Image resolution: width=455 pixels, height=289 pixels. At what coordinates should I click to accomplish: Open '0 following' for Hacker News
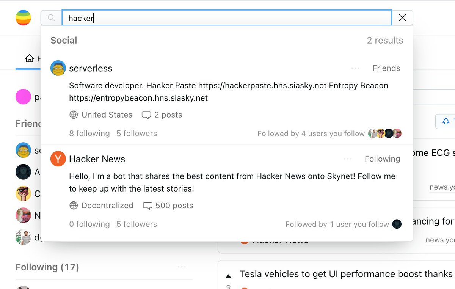point(89,224)
